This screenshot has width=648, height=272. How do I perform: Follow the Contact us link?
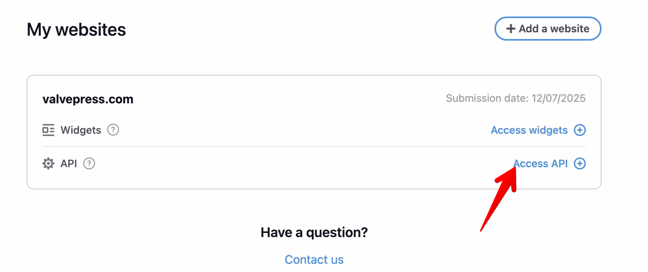[x=314, y=259]
